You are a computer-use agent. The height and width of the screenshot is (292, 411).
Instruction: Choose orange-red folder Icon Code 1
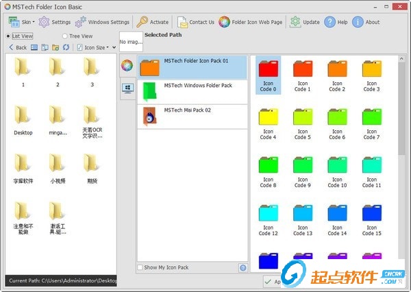point(303,75)
